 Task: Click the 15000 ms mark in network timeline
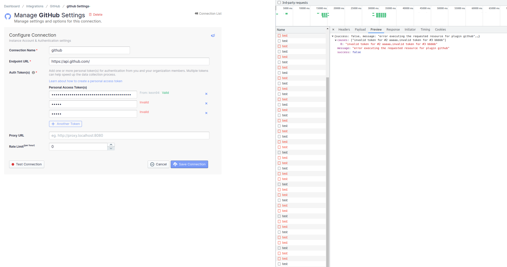(321, 8)
